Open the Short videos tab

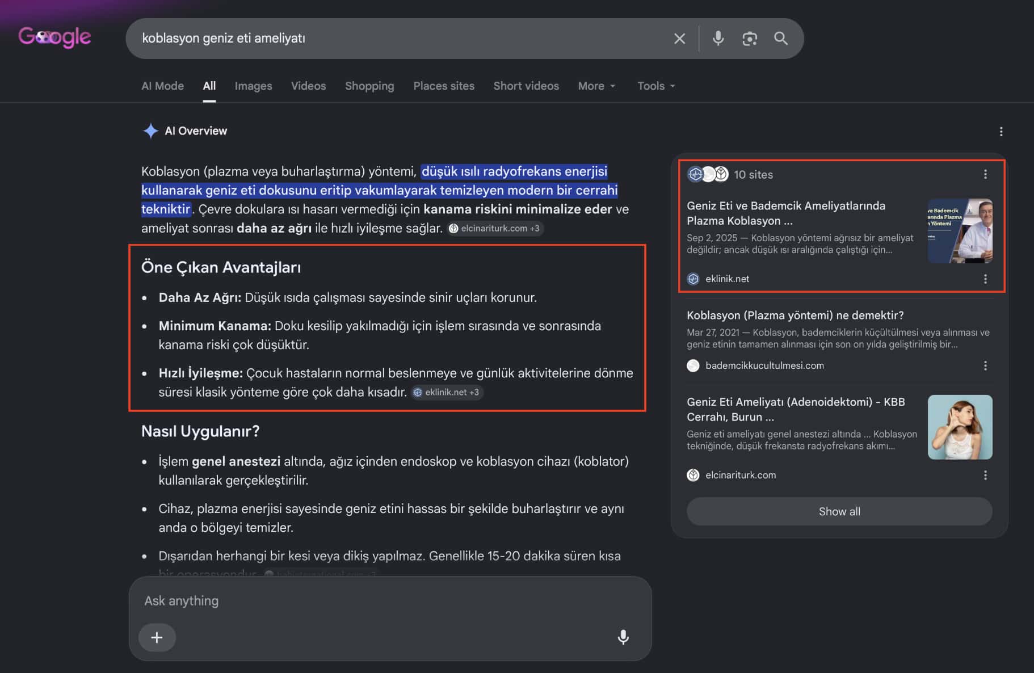coord(526,86)
